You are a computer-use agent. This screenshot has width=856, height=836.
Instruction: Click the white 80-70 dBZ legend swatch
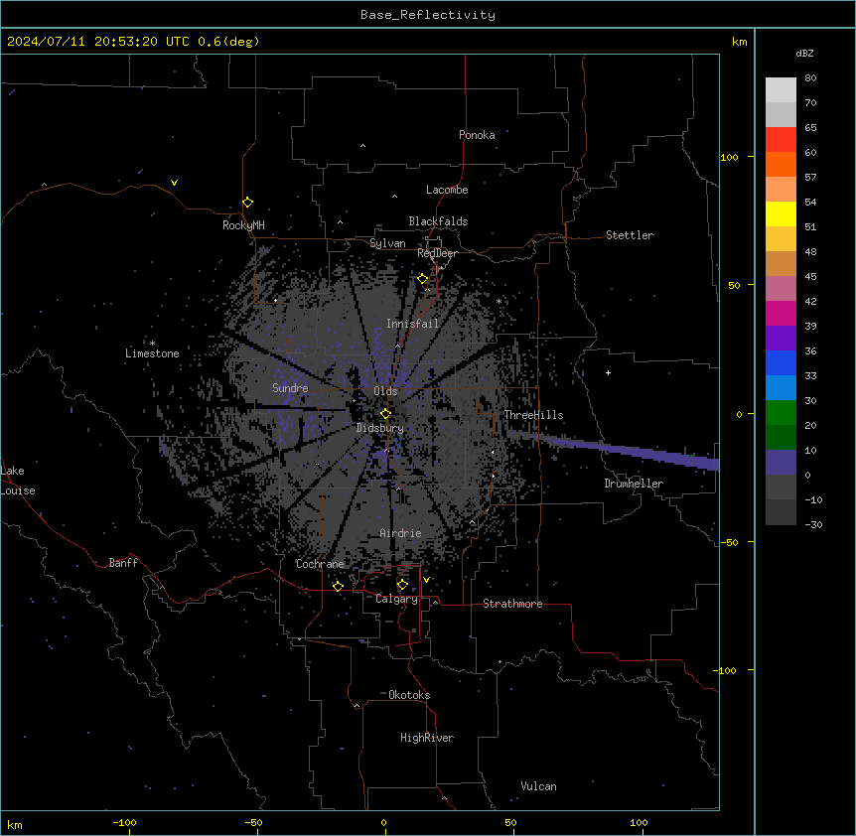(781, 90)
